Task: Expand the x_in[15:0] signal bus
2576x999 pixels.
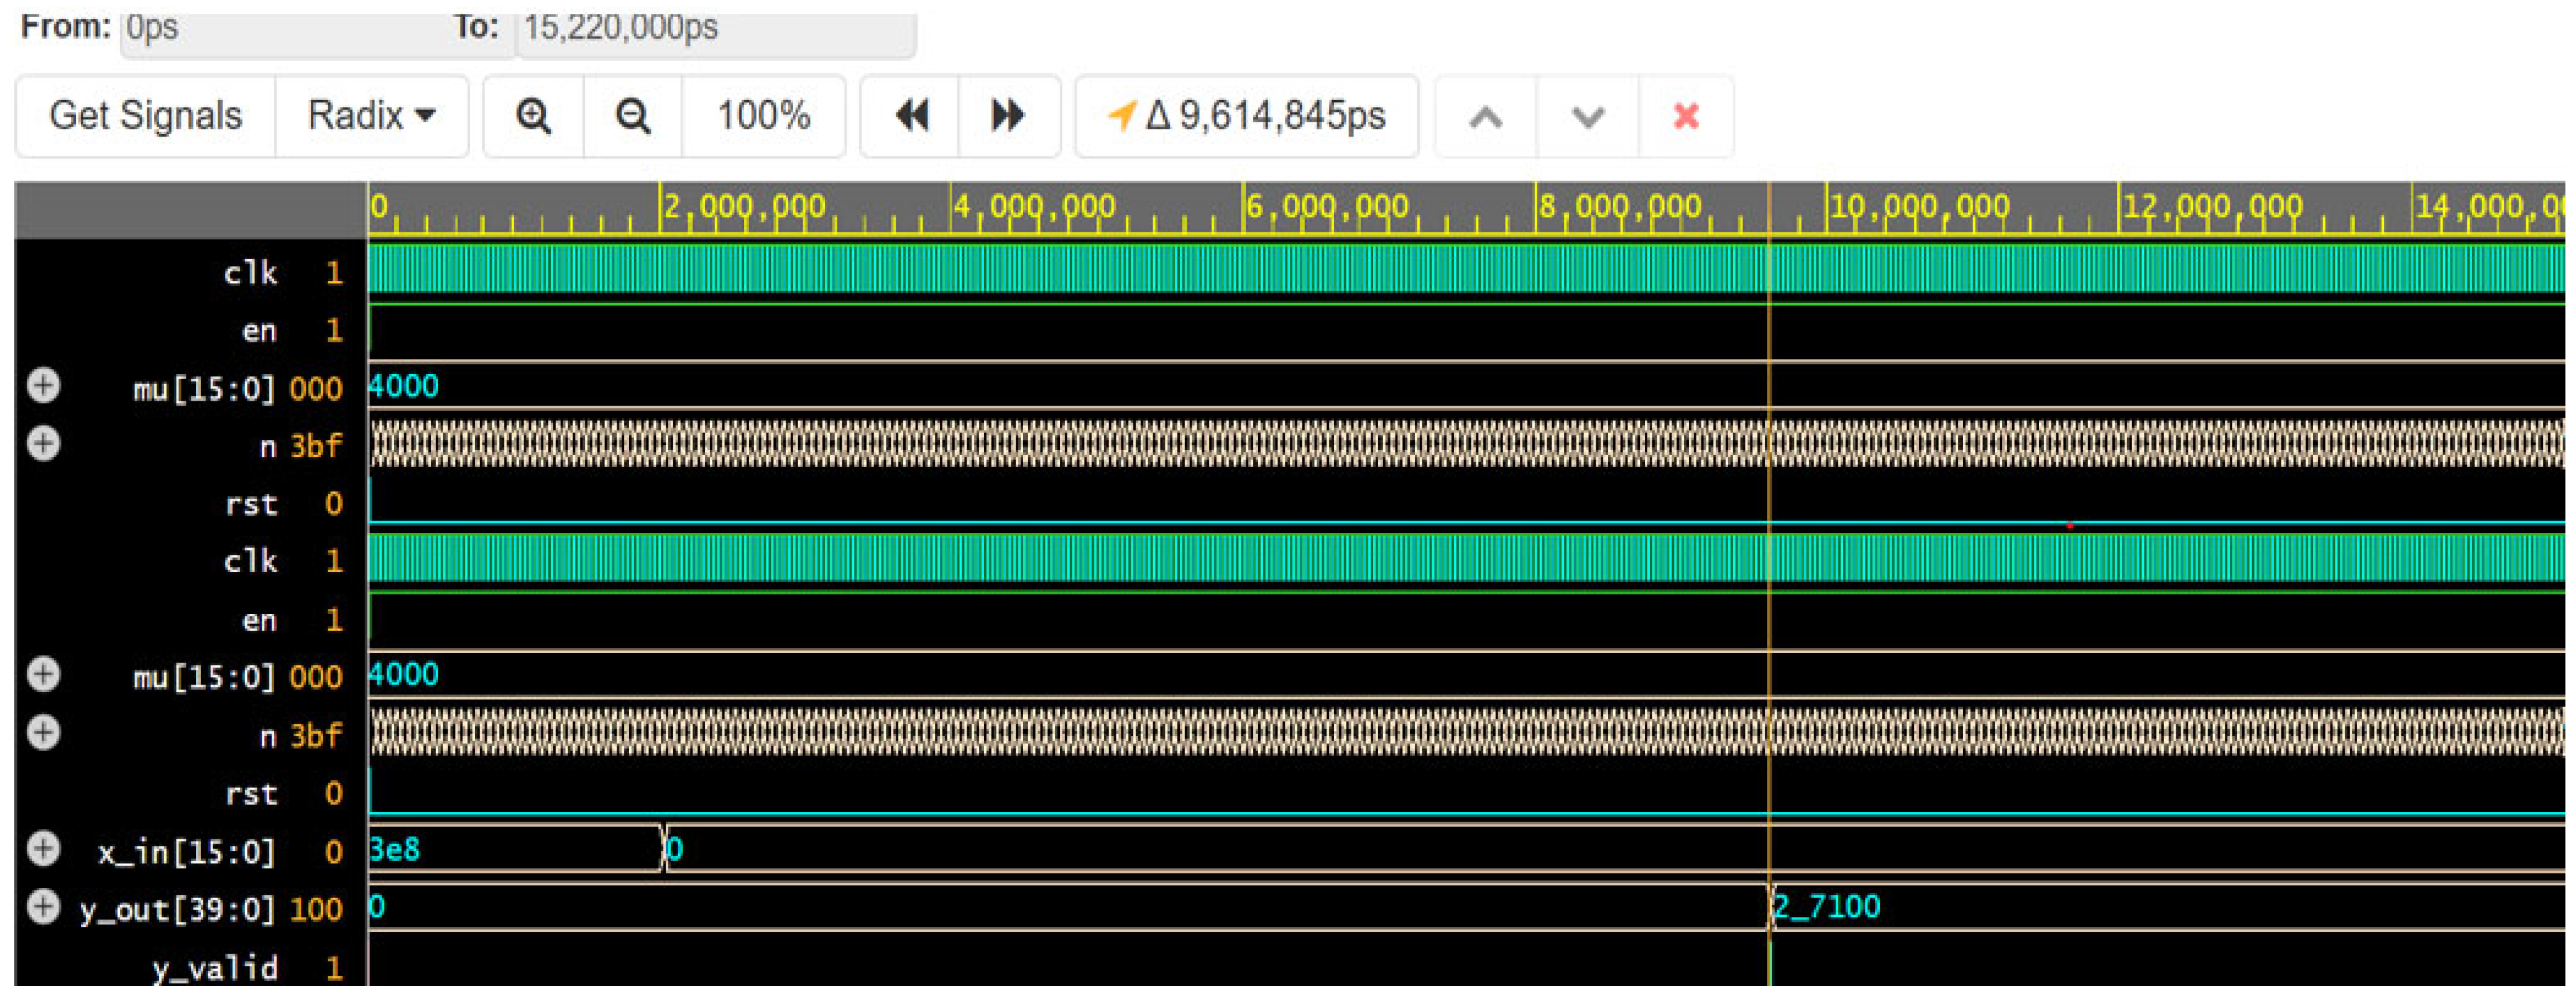Action: [x=43, y=849]
